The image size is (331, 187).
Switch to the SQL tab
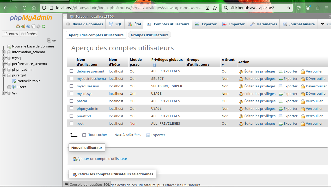pyautogui.click(x=115, y=24)
